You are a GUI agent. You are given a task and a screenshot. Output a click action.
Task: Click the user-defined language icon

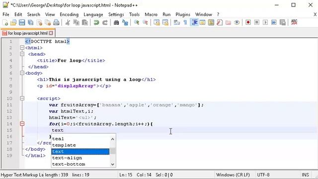(202, 22)
